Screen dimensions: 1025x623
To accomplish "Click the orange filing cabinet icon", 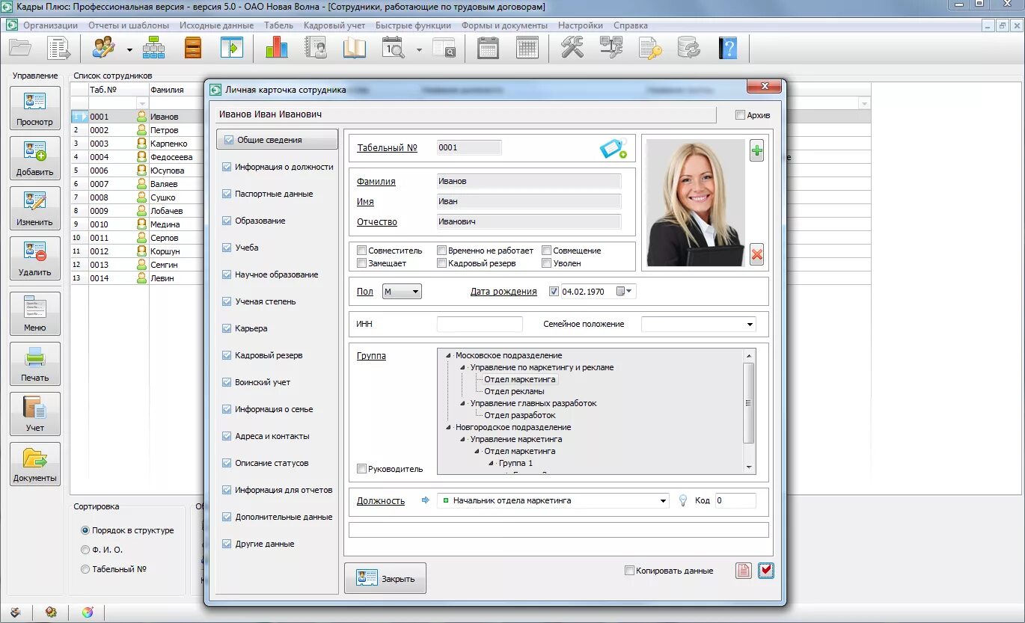I will point(193,48).
